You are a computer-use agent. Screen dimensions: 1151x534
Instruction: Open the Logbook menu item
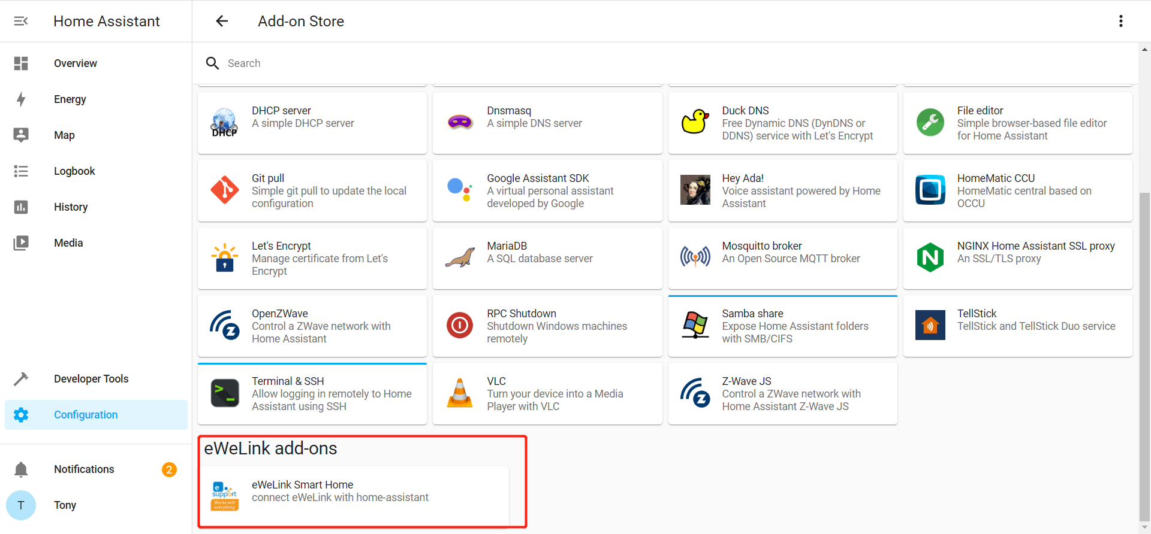96,171
